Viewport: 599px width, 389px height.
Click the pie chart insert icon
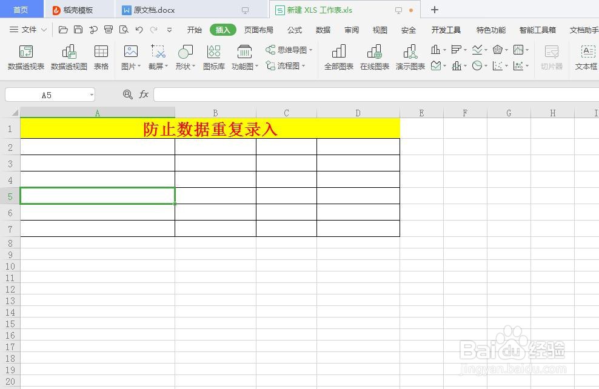pos(477,65)
